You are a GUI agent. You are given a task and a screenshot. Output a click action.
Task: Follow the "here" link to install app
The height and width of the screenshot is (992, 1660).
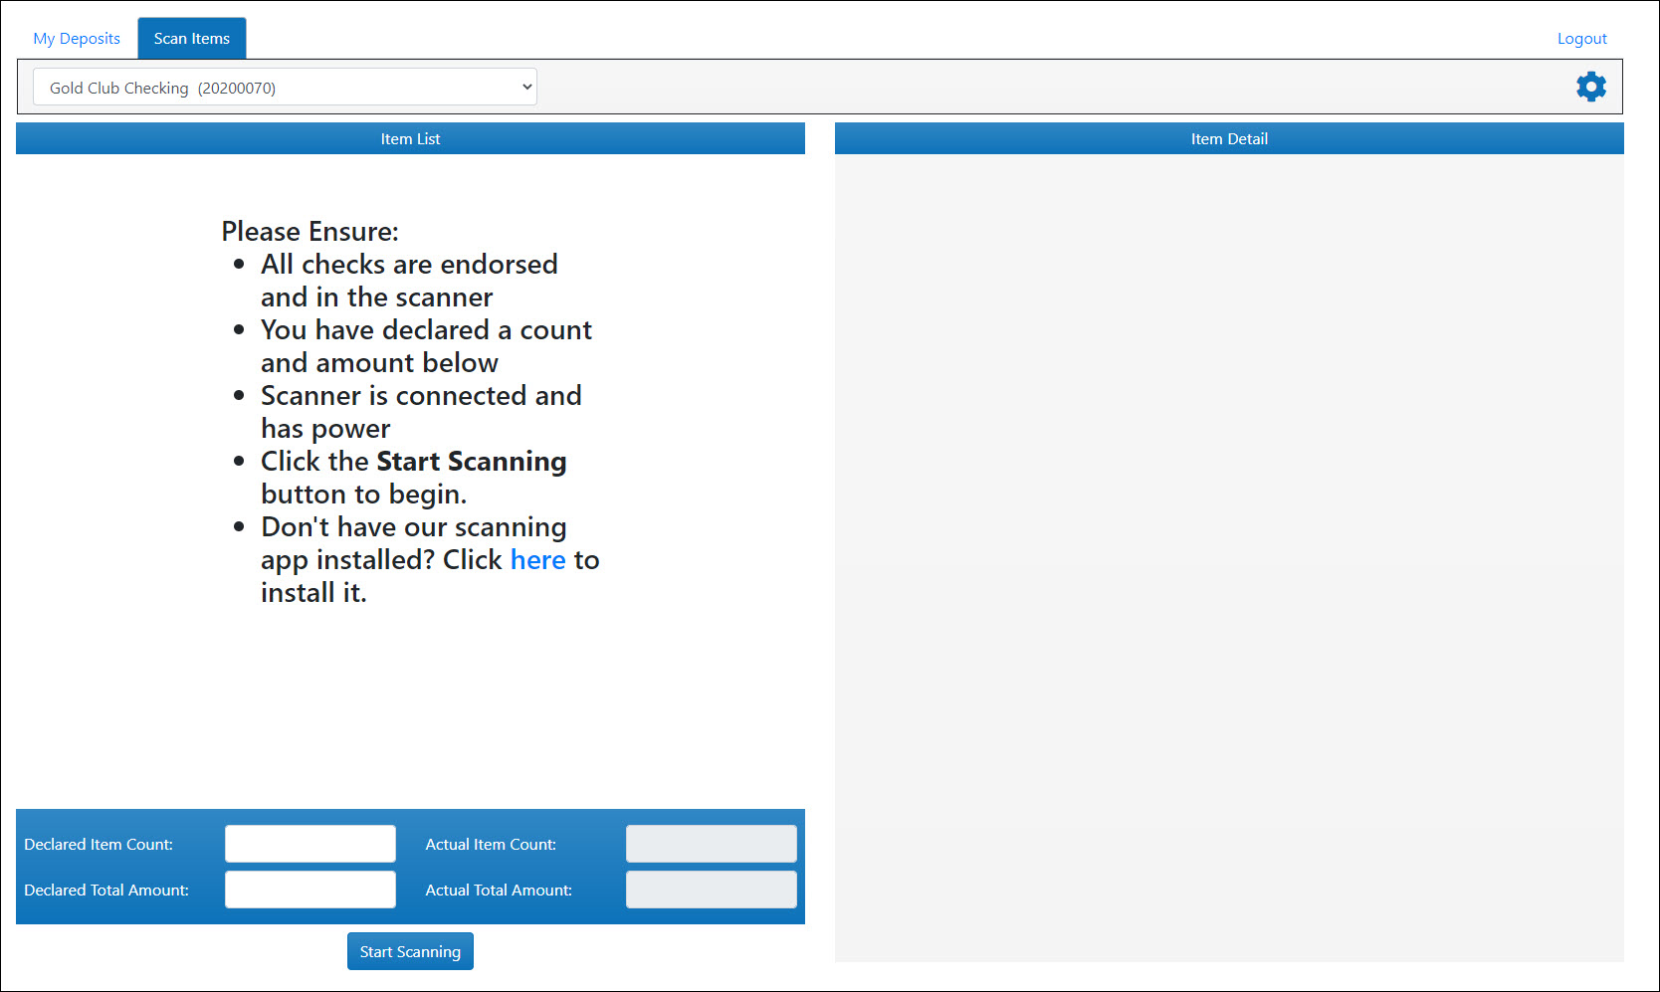coord(537,560)
